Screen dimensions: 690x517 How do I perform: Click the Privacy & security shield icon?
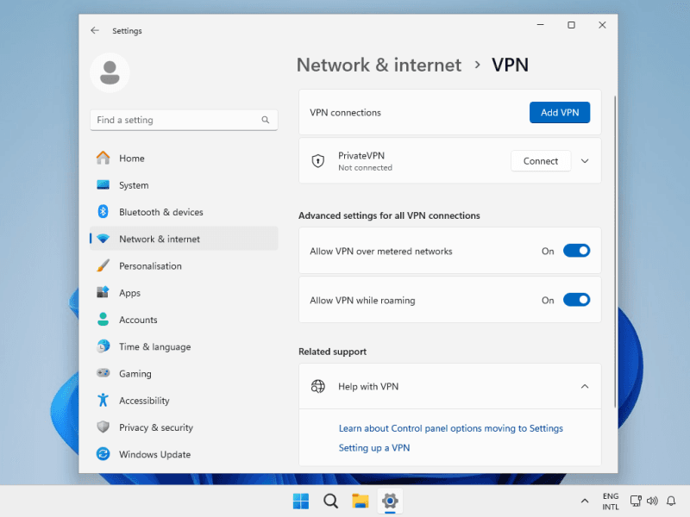point(103,427)
